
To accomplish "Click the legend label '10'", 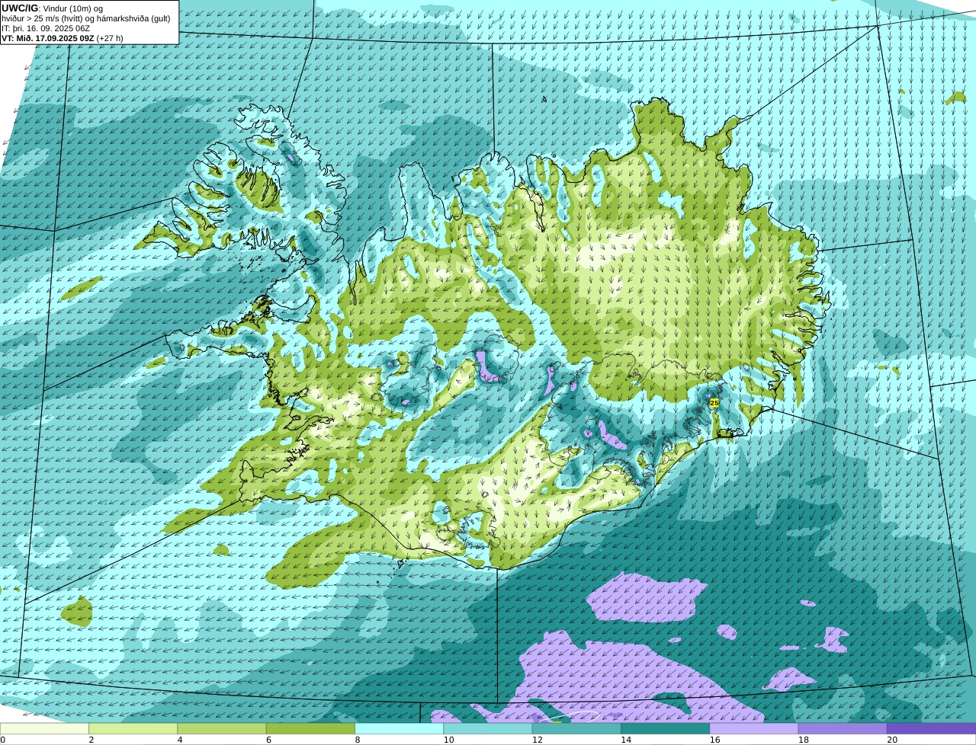I will (x=448, y=740).
